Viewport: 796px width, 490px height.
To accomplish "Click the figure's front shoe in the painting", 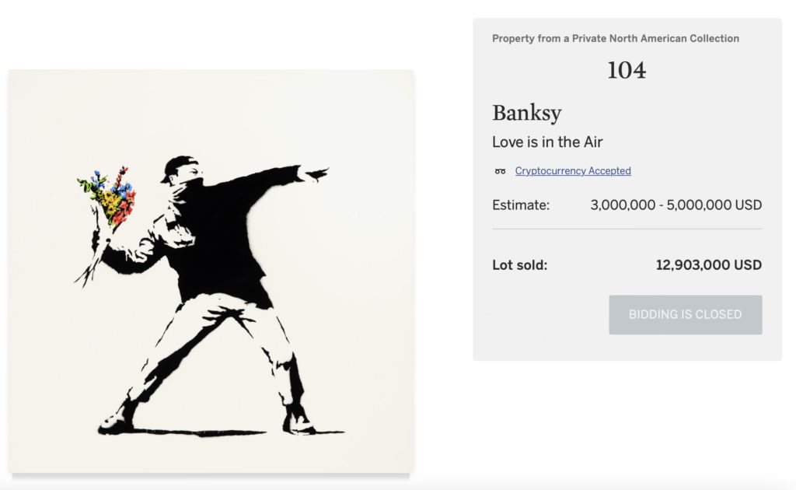I will pos(299,424).
